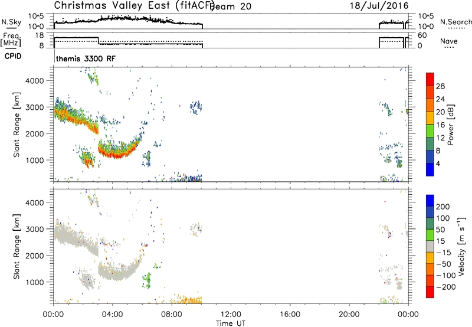Select the N.Sky axis label

pyautogui.click(x=11, y=22)
